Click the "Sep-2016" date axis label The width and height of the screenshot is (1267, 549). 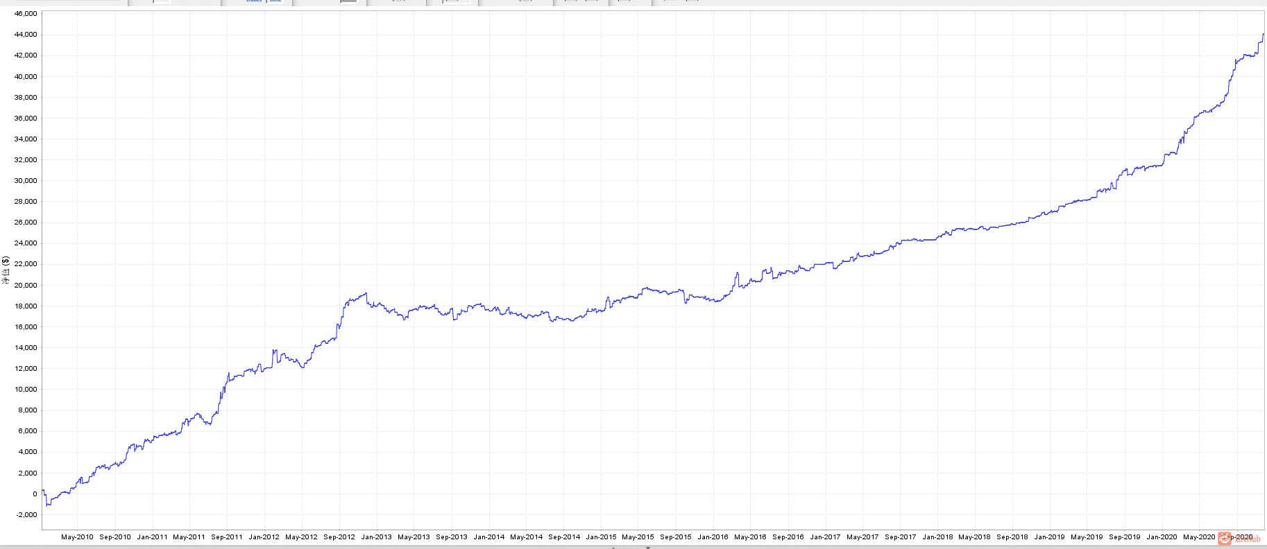point(788,537)
